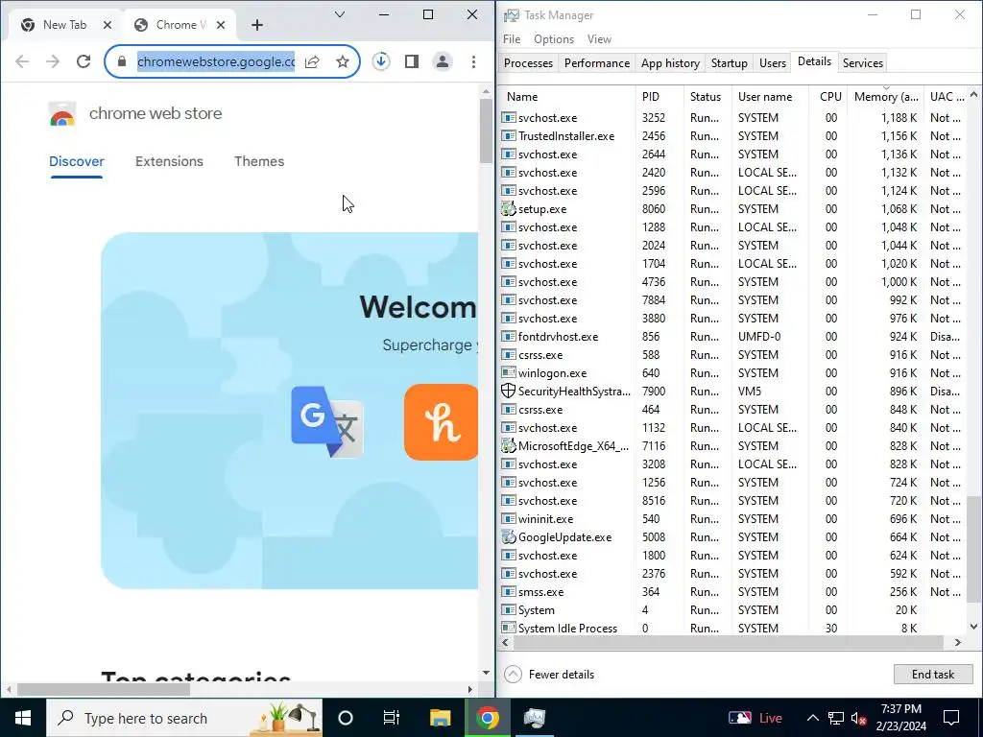Open the Extensions section
The image size is (983, 737).
[169, 161]
